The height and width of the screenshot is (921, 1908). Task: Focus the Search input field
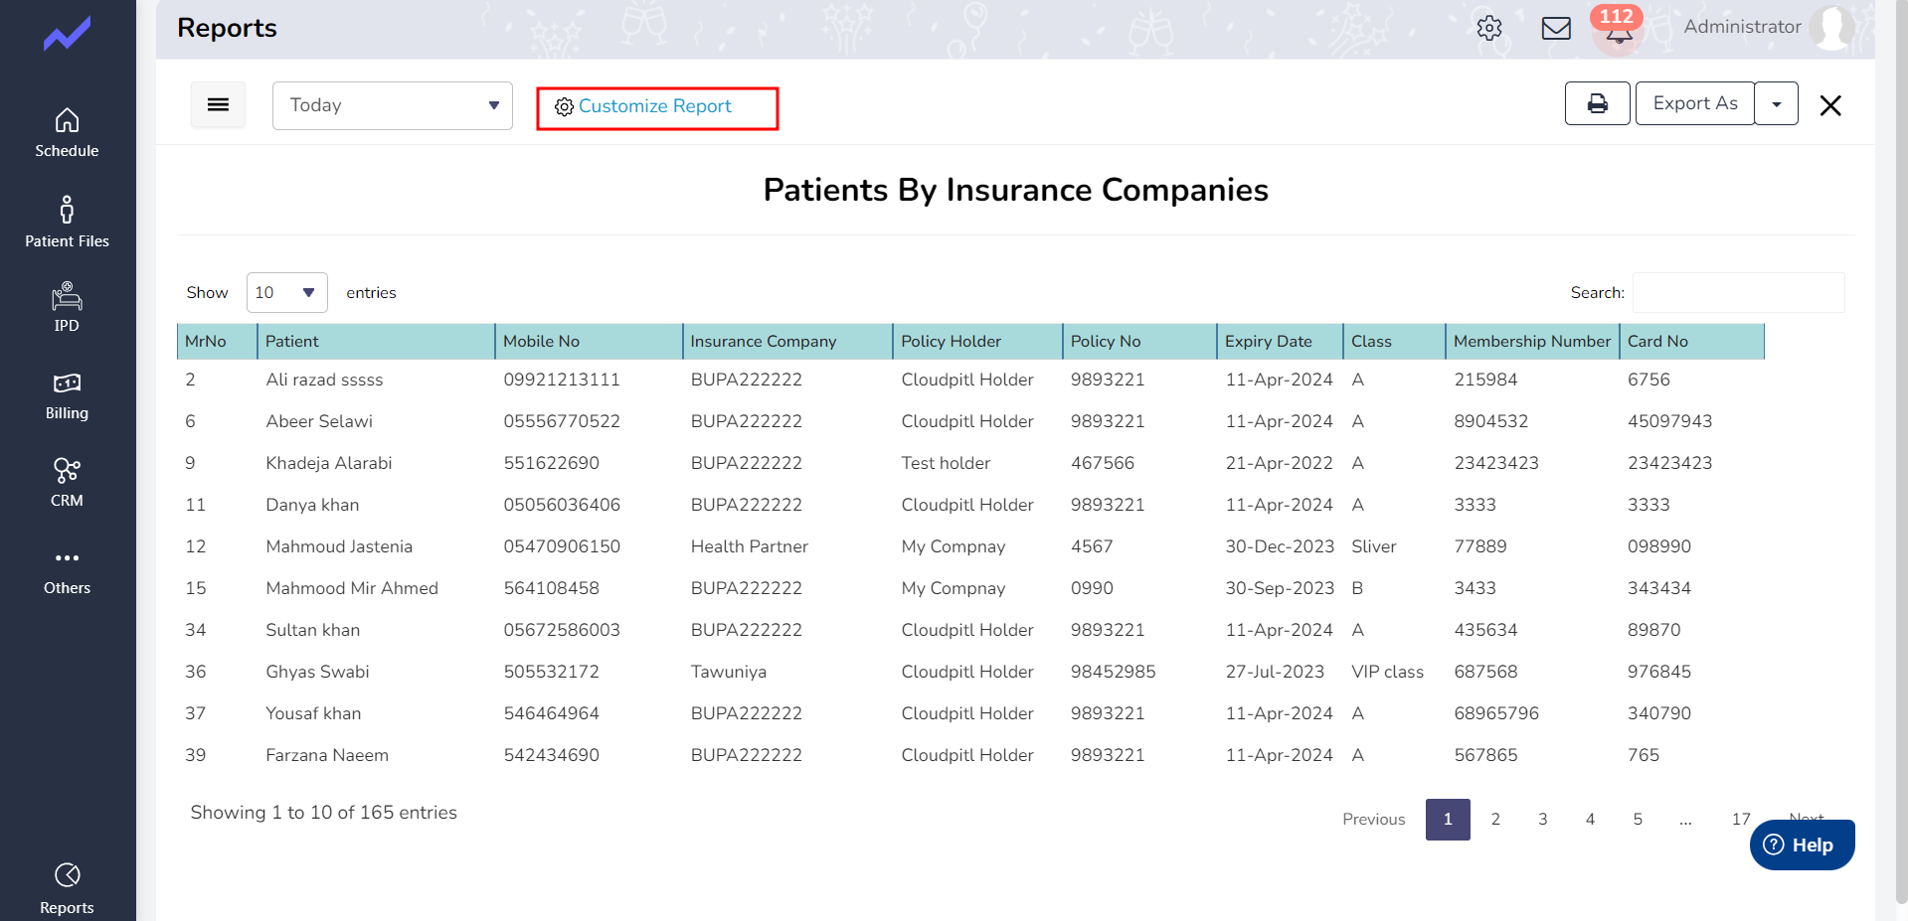coord(1738,292)
